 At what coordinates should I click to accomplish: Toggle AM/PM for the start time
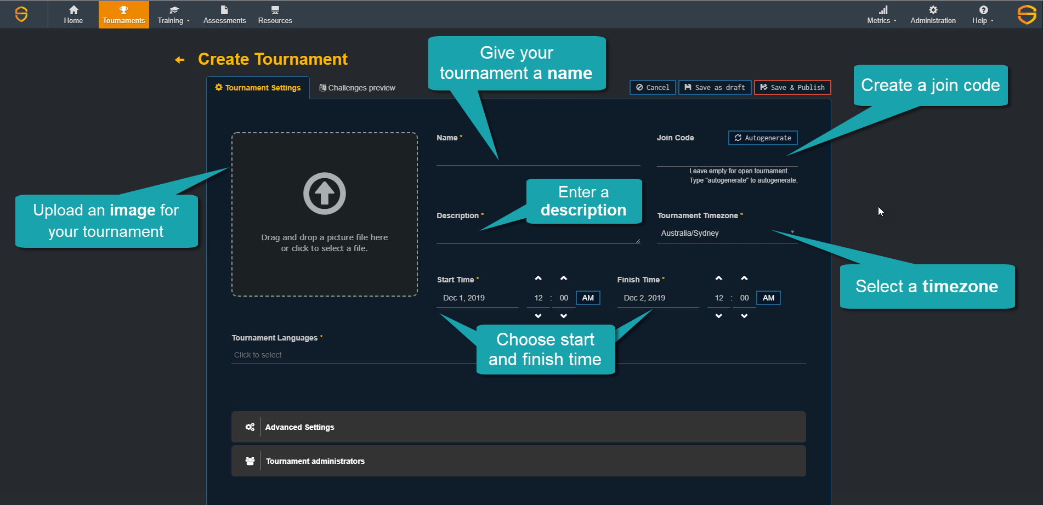(587, 297)
